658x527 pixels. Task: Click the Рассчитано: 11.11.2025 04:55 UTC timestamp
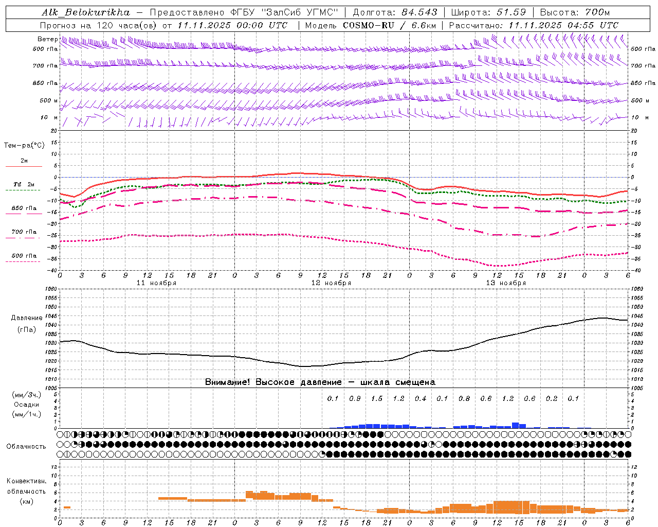(534, 25)
